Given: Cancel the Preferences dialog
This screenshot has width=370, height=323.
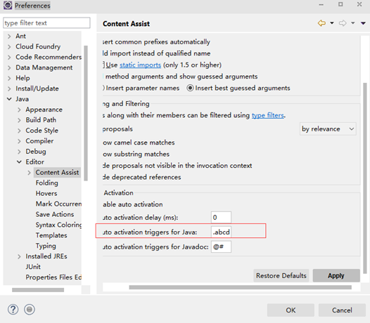Looking at the screenshot, I should 342,310.
